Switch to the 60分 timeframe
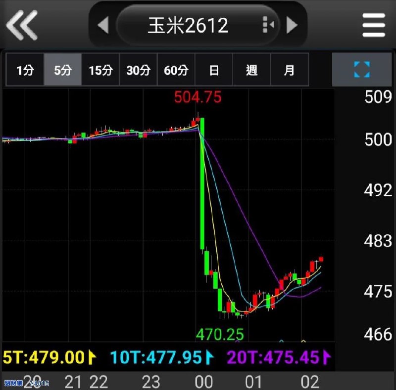Viewport: 396px width, 390px height. click(x=176, y=70)
